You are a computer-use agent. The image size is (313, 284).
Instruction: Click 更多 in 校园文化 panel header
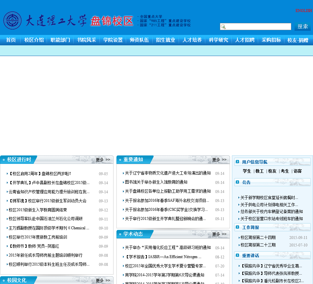(103, 280)
